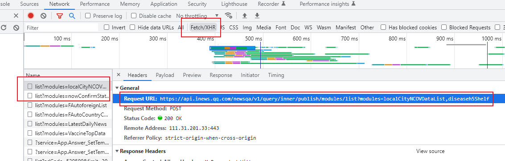The height and width of the screenshot is (161, 505).
Task: Filter requests by Fetch/XHR
Action: pyautogui.click(x=203, y=28)
